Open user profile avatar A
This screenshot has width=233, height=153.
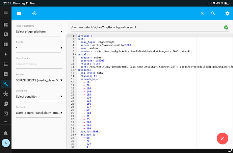pyautogui.click(x=6, y=143)
